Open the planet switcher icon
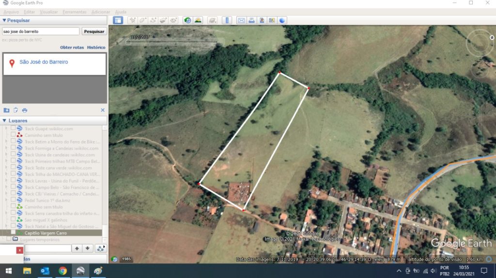The height and width of the screenshot is (278, 496). (212, 20)
